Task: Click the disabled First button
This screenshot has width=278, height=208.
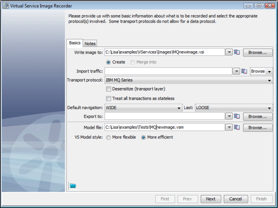Action: [x=165, y=199]
